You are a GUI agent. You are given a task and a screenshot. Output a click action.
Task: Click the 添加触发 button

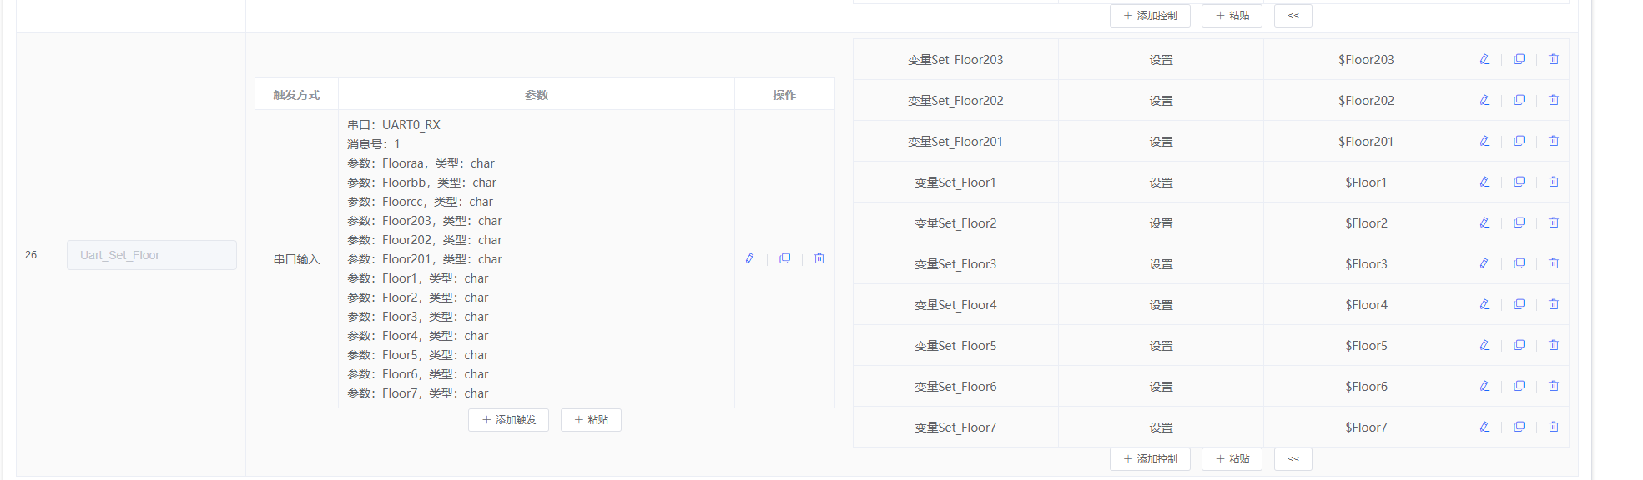pos(508,420)
